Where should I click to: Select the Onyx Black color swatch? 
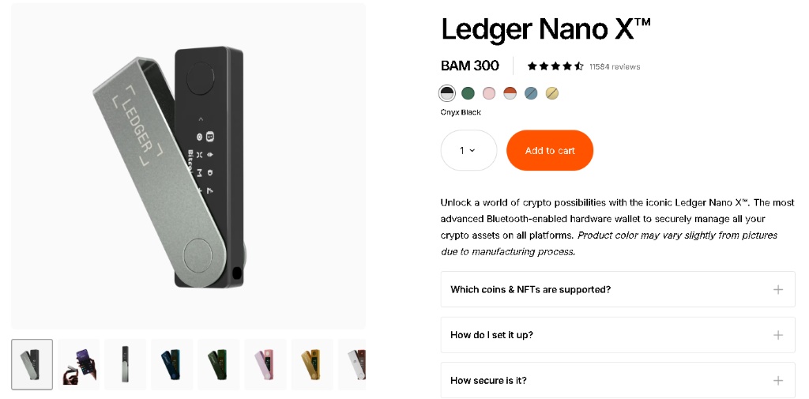coord(447,93)
